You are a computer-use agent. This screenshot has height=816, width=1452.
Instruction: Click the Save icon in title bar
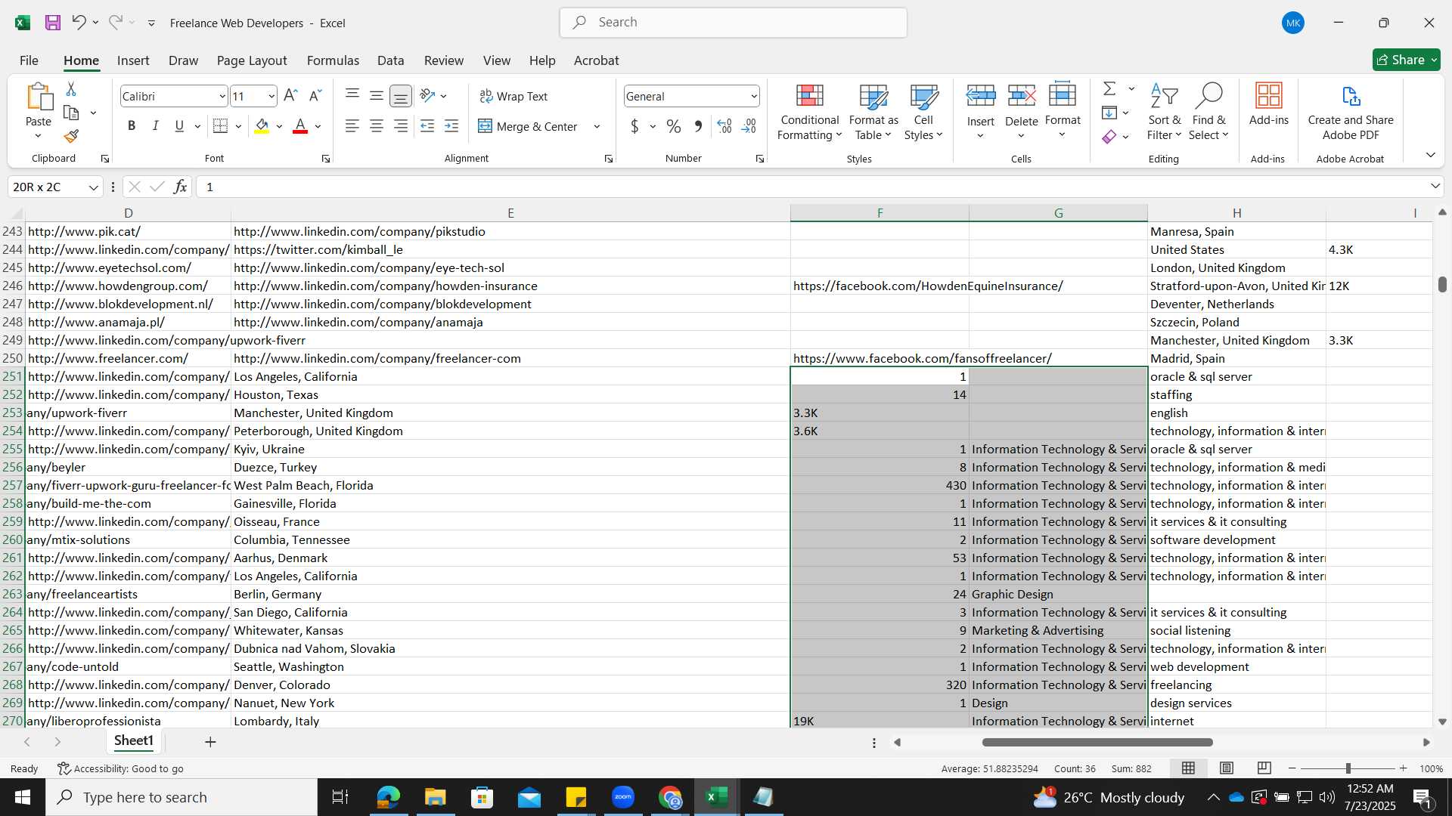(53, 23)
